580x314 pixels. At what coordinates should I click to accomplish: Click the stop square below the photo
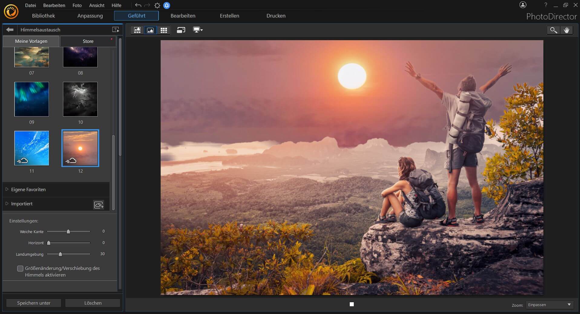352,304
